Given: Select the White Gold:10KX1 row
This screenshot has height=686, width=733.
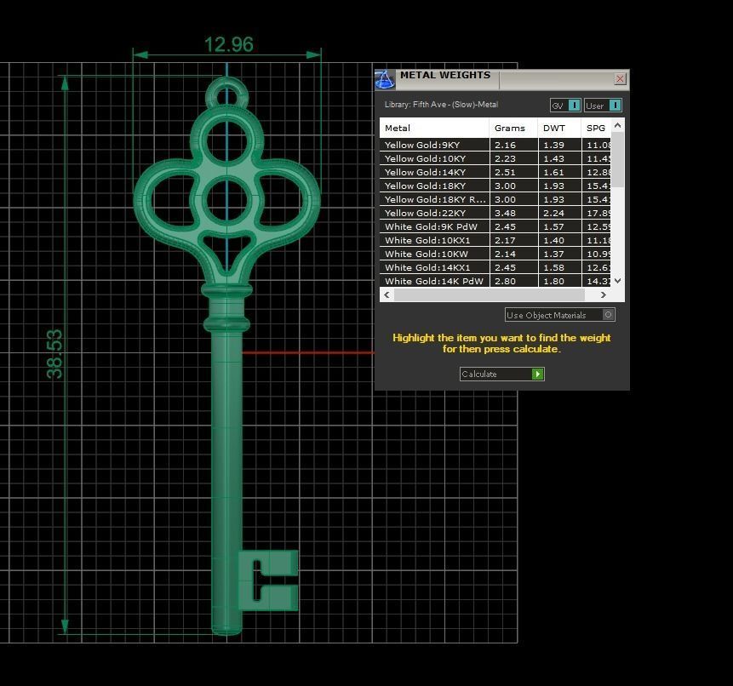Looking at the screenshot, I should click(495, 240).
